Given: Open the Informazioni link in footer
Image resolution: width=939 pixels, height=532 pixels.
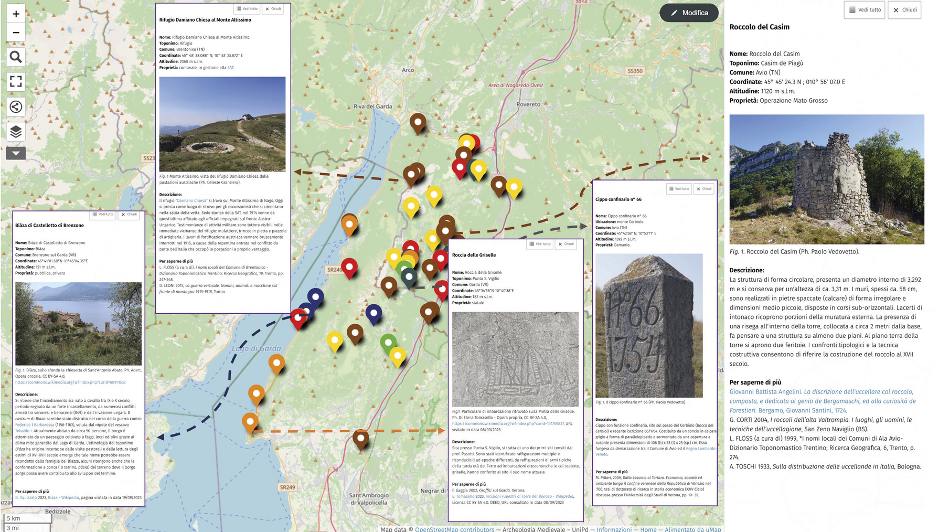Looking at the screenshot, I should [x=614, y=529].
